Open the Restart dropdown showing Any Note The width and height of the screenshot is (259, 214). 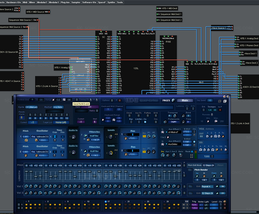[58, 107]
